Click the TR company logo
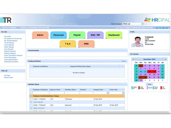Image resolution: width=171 pixels, height=128 pixels. [x=6, y=20]
